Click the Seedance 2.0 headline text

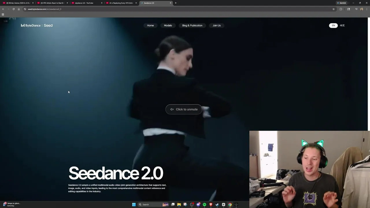click(116, 173)
